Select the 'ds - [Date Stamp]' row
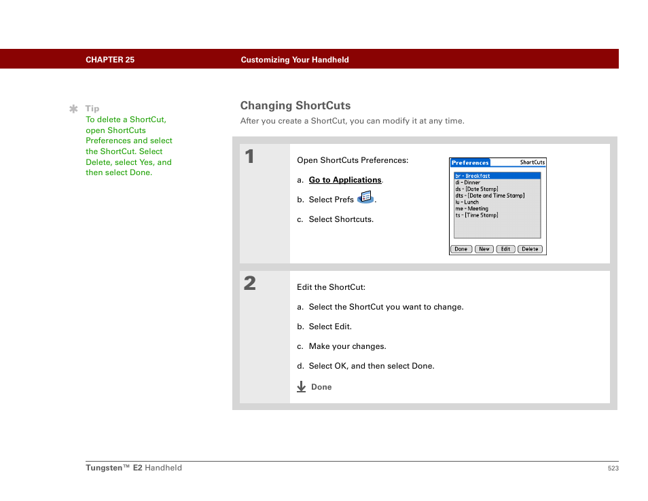 [x=497, y=189]
